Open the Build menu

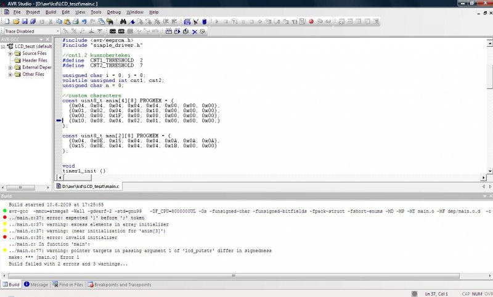pyautogui.click(x=51, y=12)
